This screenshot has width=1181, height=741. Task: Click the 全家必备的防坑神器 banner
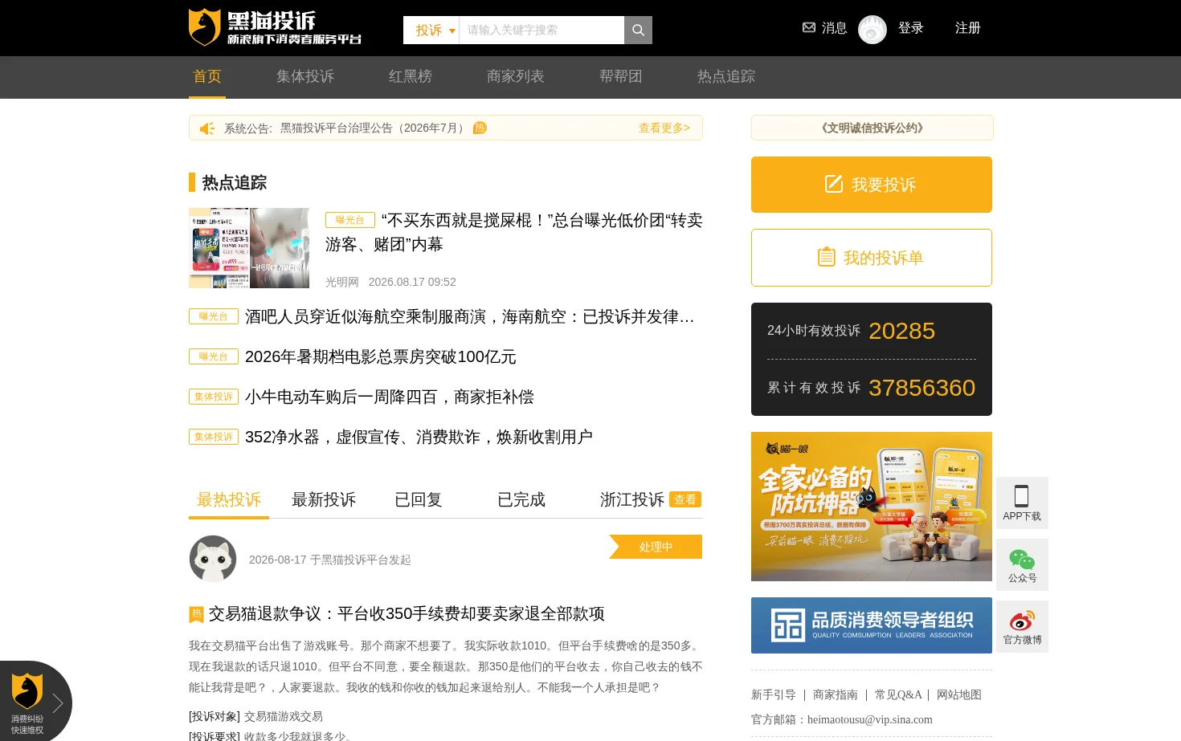[872, 507]
